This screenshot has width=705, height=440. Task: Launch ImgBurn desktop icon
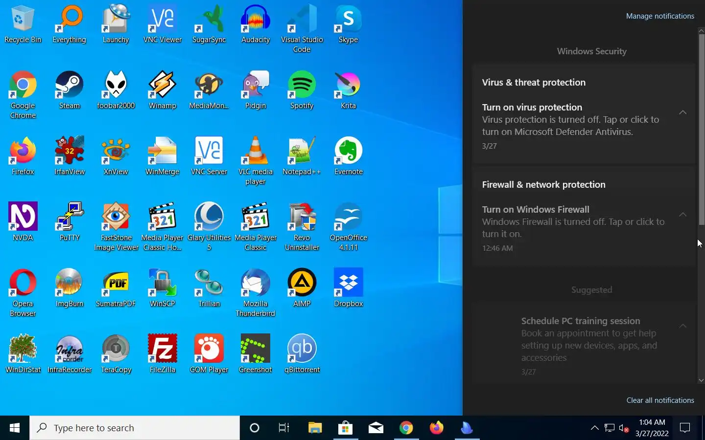pyautogui.click(x=69, y=288)
